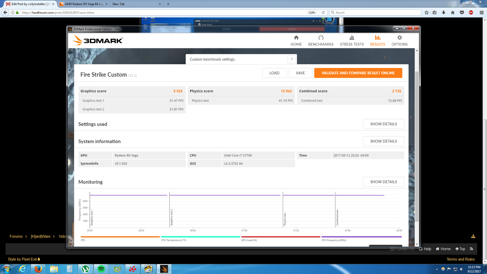Click the Save result button
487x274 pixels.
(x=300, y=73)
